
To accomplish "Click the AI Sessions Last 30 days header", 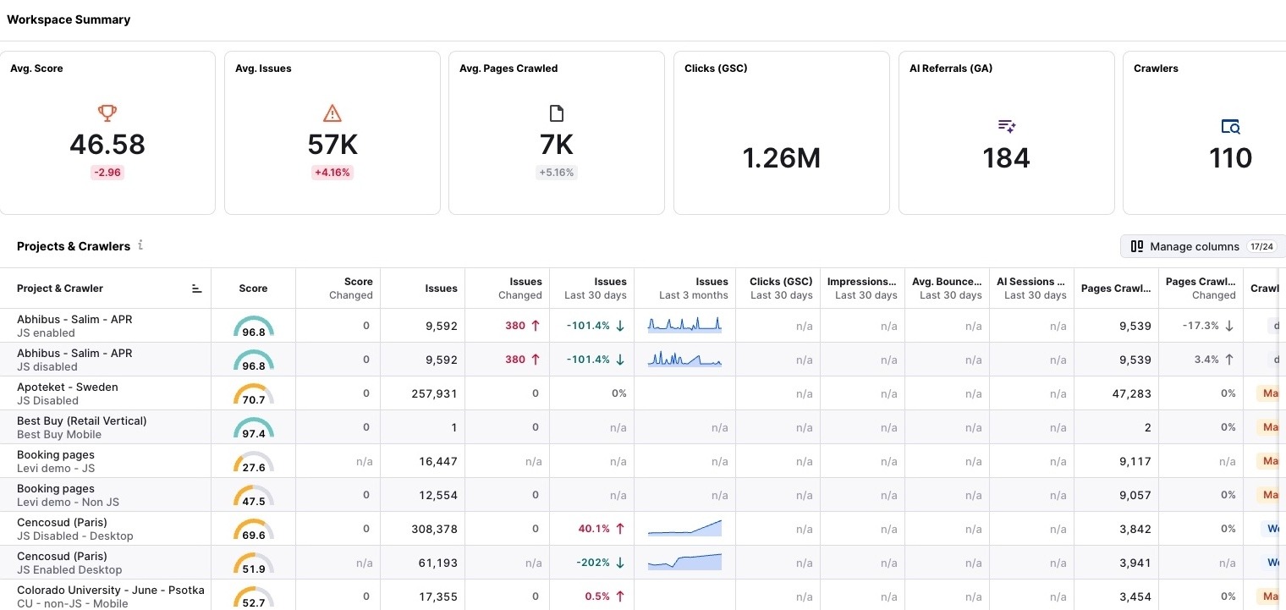I will coord(1031,289).
